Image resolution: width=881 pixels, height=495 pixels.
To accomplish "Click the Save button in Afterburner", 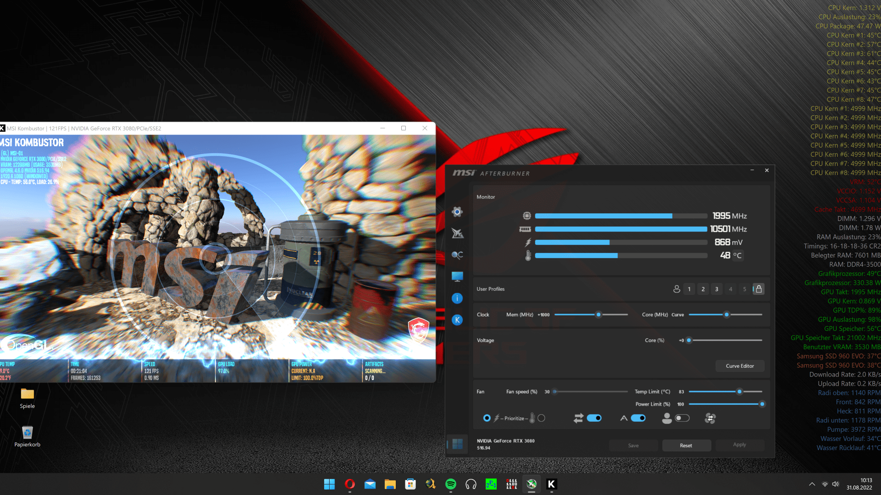I will (633, 445).
